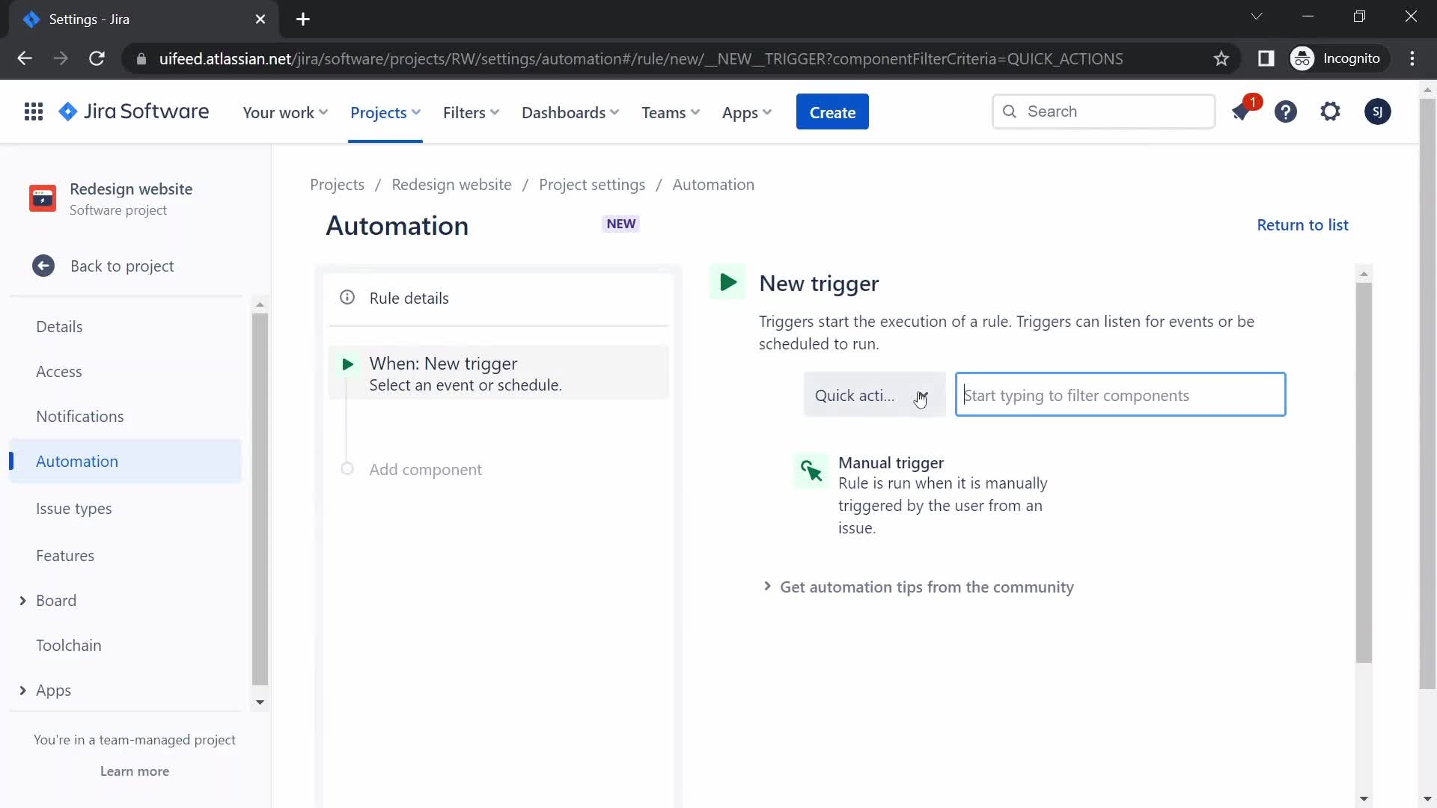The width and height of the screenshot is (1437, 808).
Task: Click the settings gear icon
Action: click(x=1329, y=111)
